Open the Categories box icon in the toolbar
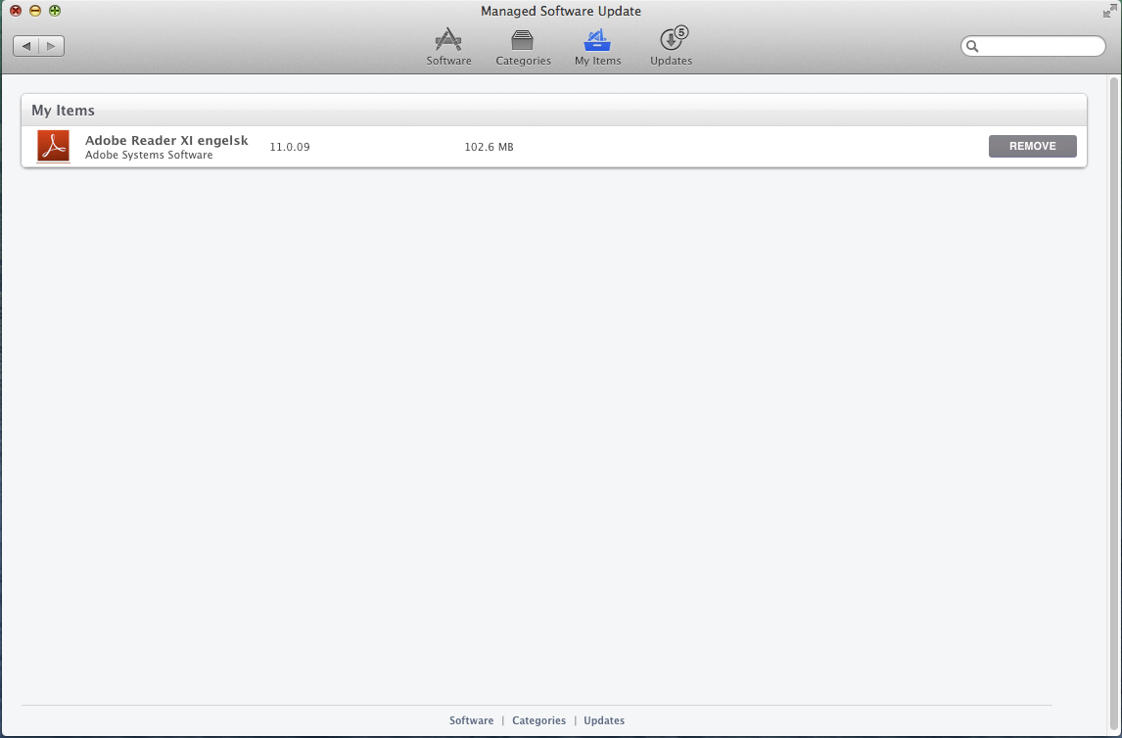1122x738 pixels. pos(523,41)
